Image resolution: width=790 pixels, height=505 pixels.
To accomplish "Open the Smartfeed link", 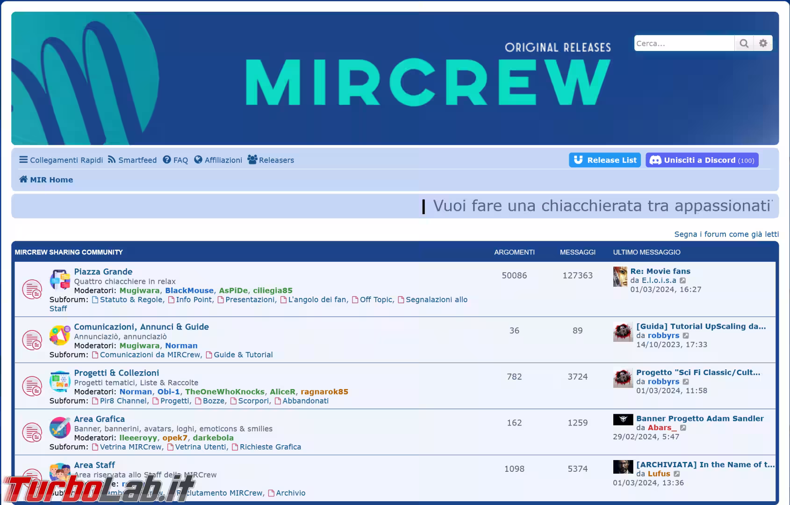I will (x=132, y=160).
